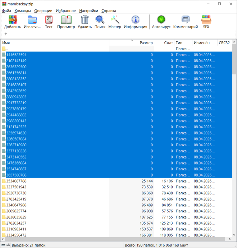Image resolution: width=237 pixels, height=248 pixels.
Task: Click the vertical scrollbar of file list
Action: tap(234, 144)
